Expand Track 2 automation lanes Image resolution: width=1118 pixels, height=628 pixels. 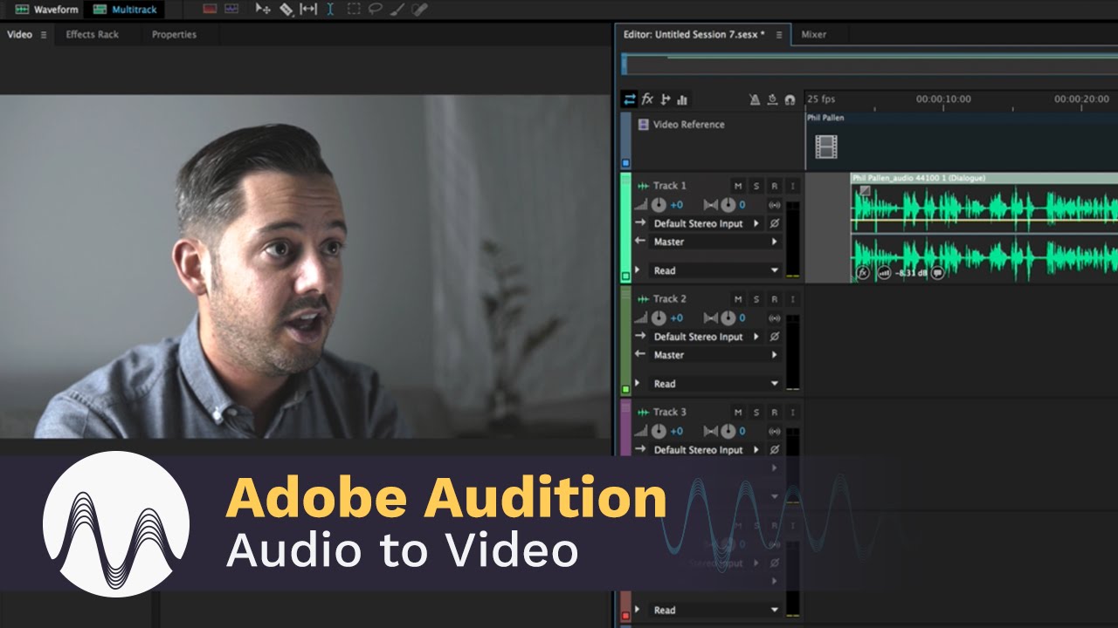(x=638, y=384)
